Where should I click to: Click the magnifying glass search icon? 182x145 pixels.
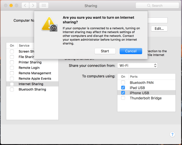pos(149,6)
